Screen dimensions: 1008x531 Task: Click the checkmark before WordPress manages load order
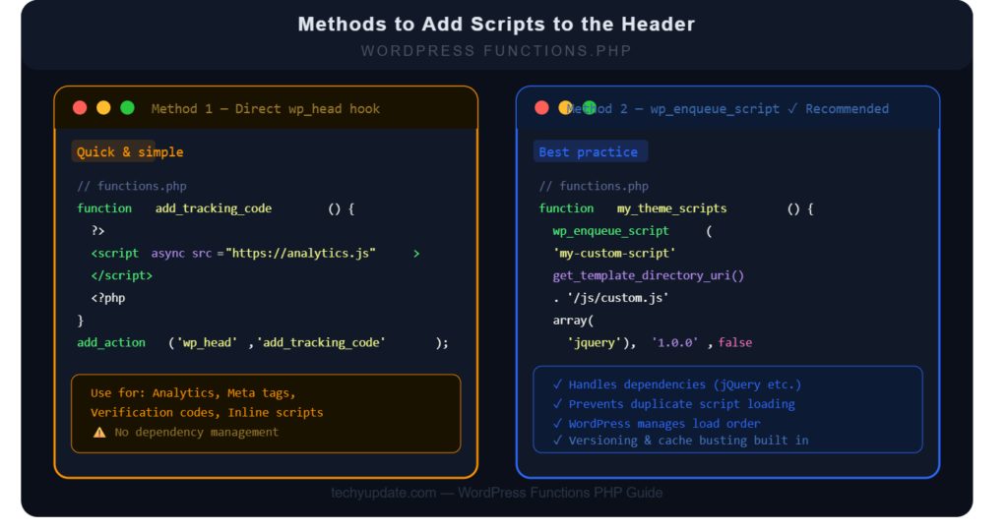(557, 423)
